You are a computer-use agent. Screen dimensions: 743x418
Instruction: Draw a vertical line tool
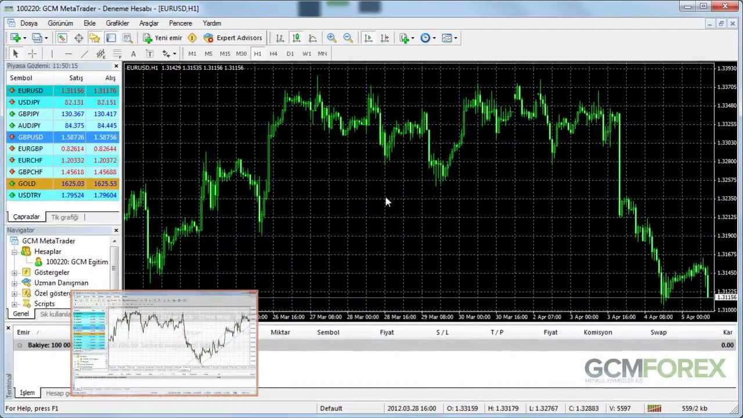click(52, 53)
